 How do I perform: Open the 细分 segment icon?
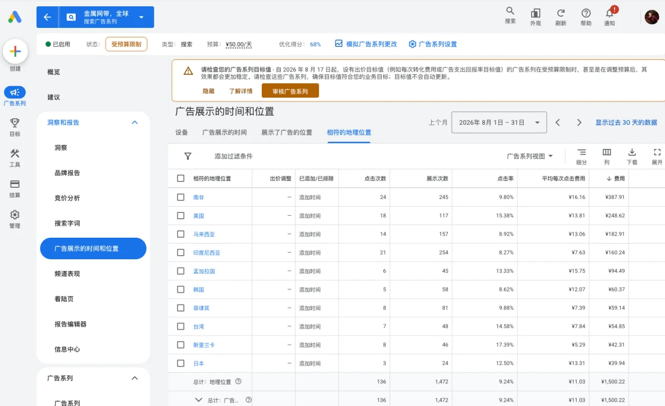pyautogui.click(x=581, y=152)
